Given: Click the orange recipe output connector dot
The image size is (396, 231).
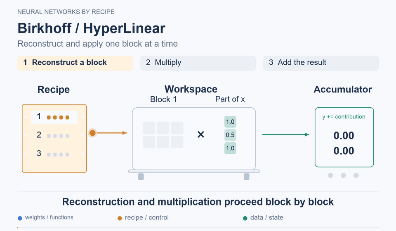Looking at the screenshot, I should [x=92, y=133].
